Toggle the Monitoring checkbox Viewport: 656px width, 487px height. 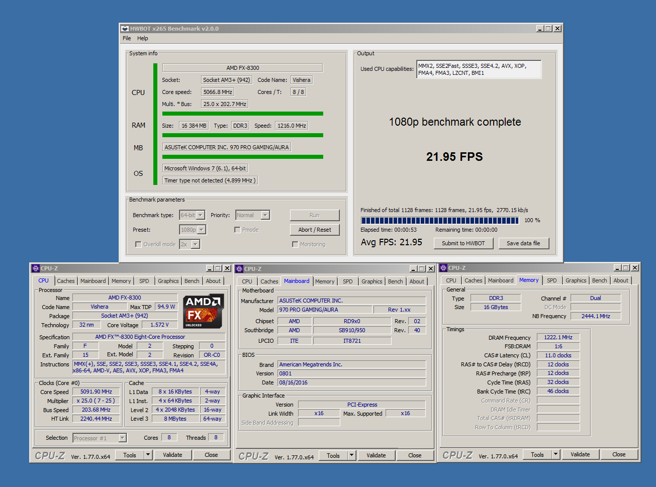pyautogui.click(x=295, y=244)
